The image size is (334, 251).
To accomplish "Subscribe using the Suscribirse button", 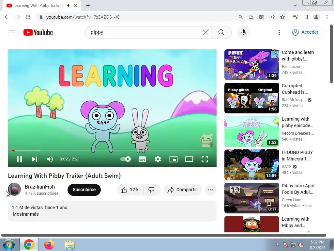I will pos(84,190).
